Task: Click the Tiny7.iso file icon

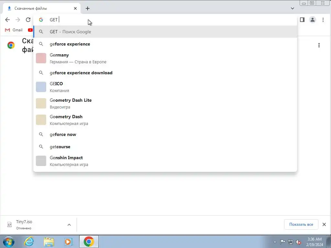Action: (9, 225)
